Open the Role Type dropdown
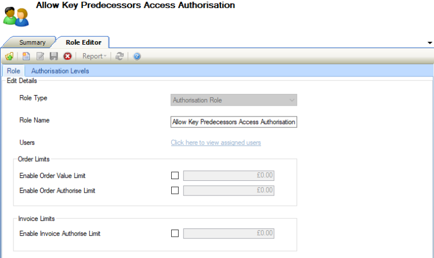 234,100
